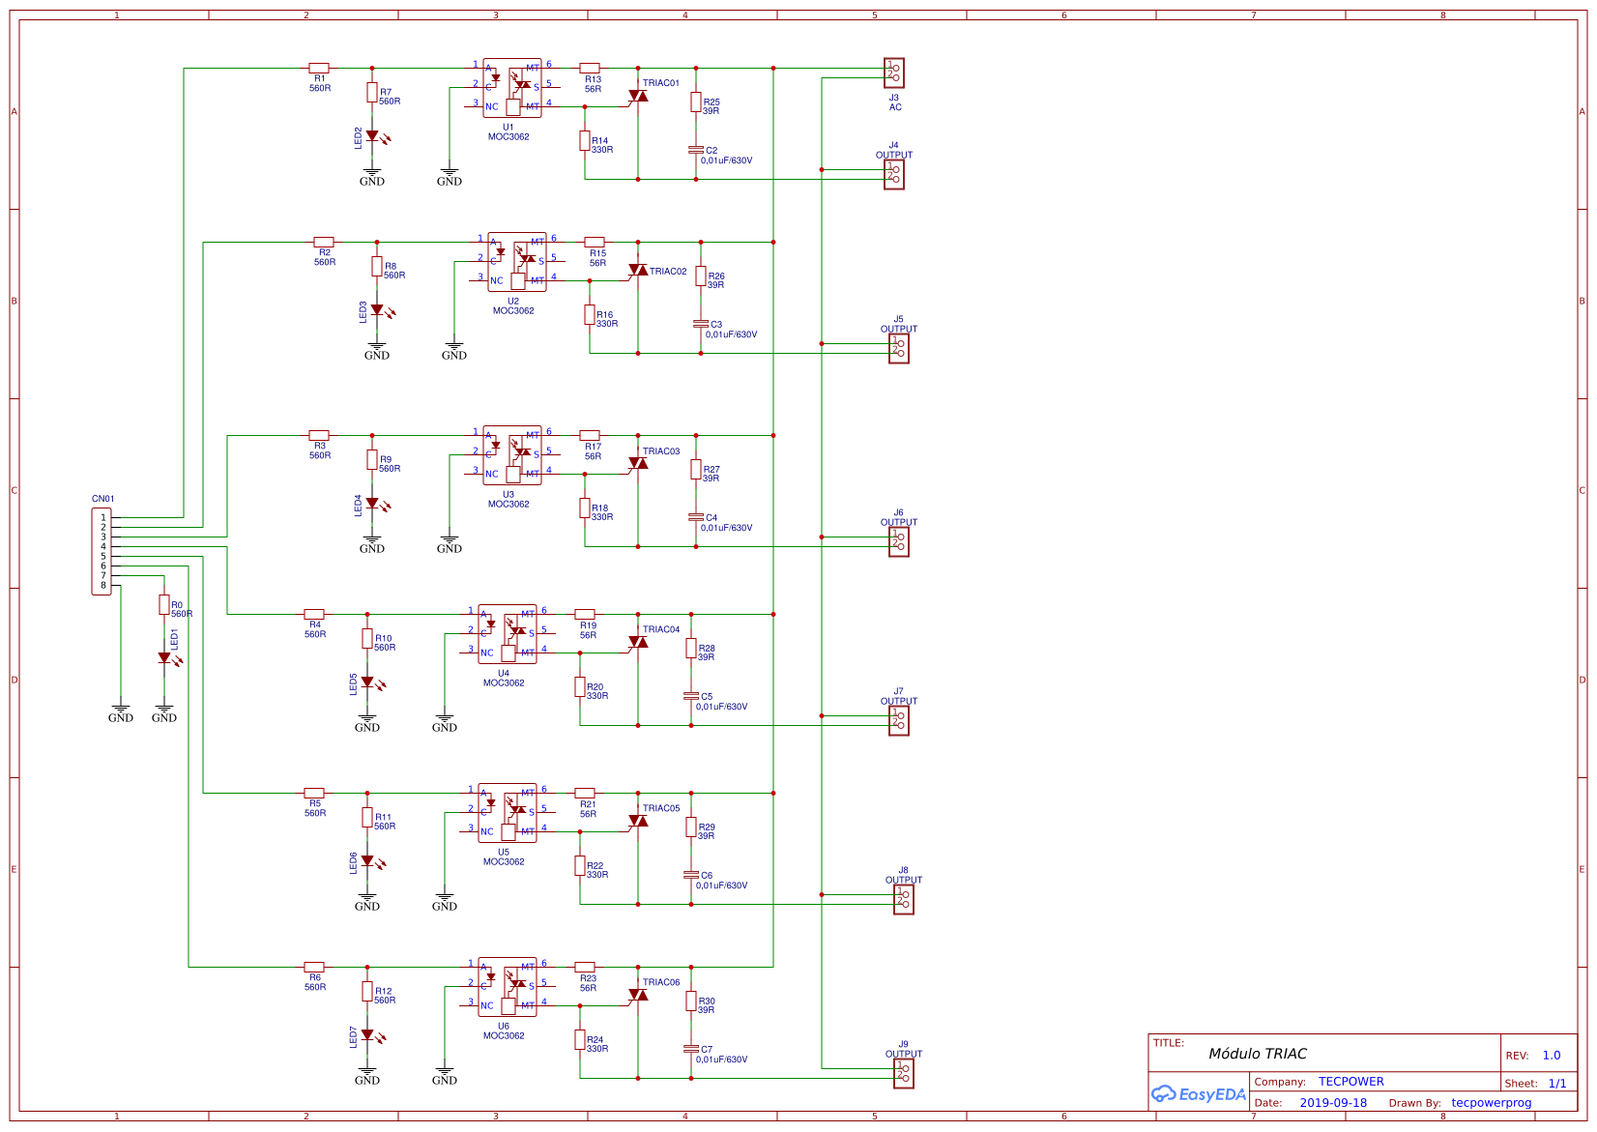Click the J9 OUTPUT connector
1597x1132 pixels.
[x=902, y=1075]
